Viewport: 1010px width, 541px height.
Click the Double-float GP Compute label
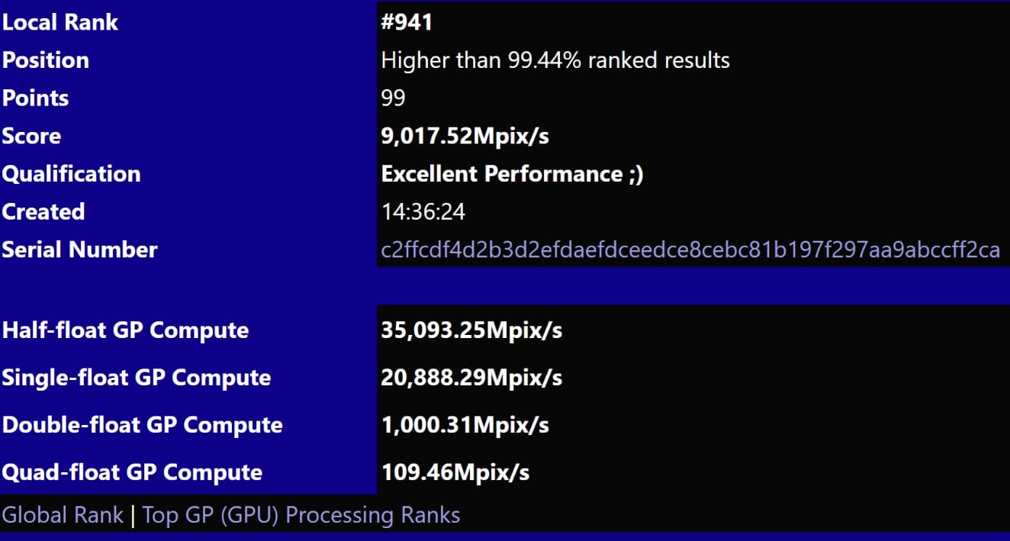142,425
